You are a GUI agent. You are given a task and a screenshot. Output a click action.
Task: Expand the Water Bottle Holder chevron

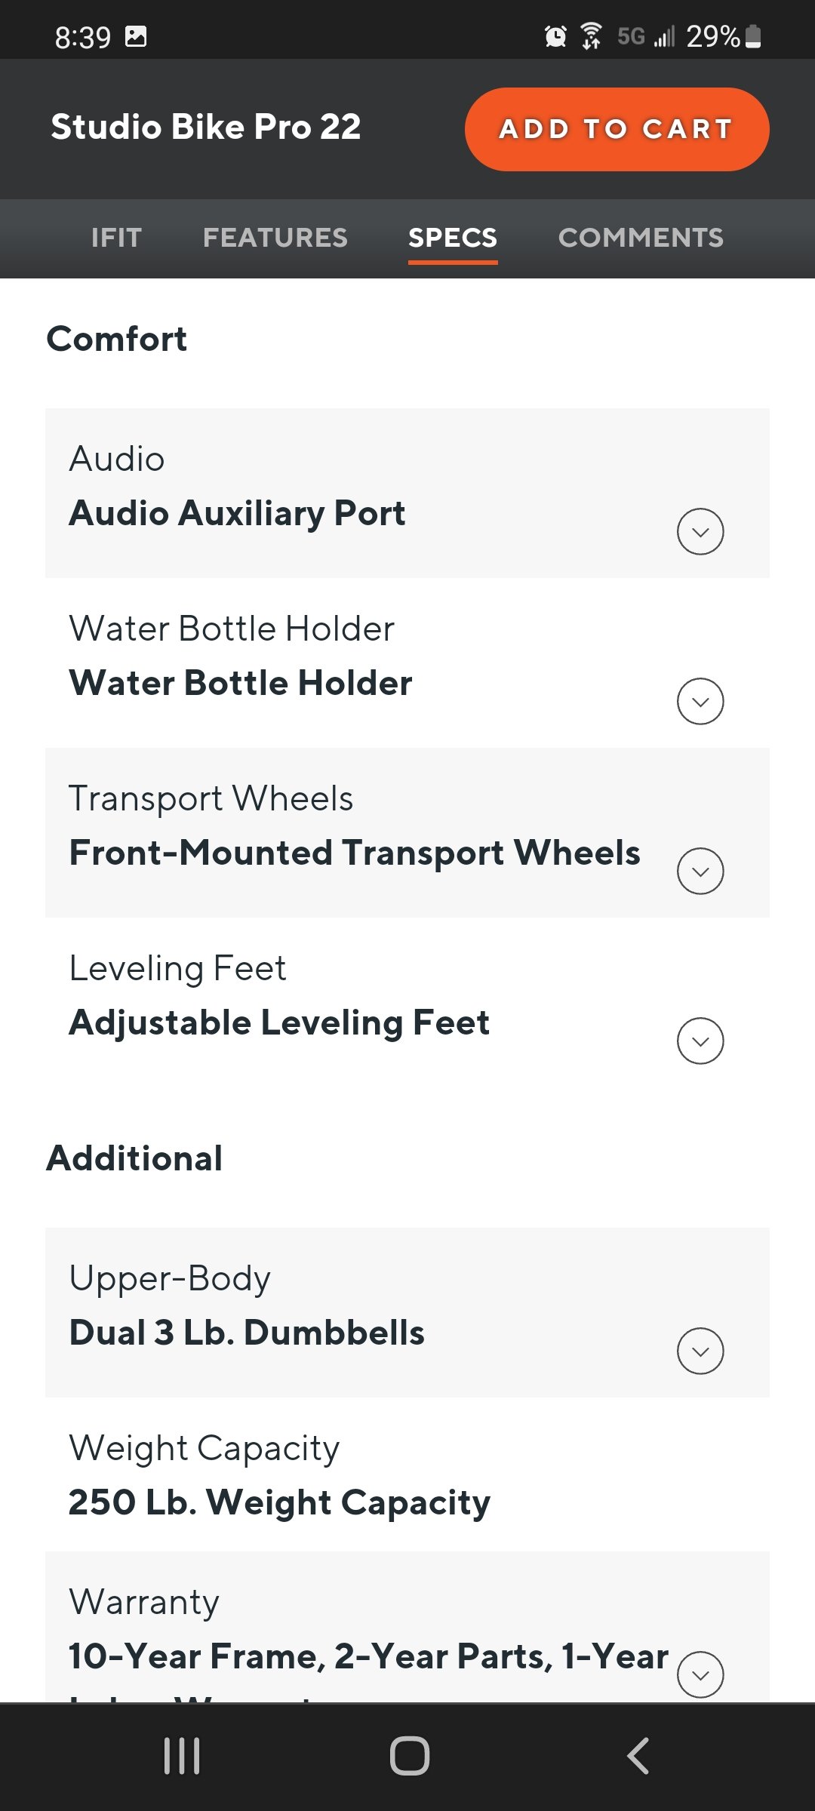click(x=700, y=702)
